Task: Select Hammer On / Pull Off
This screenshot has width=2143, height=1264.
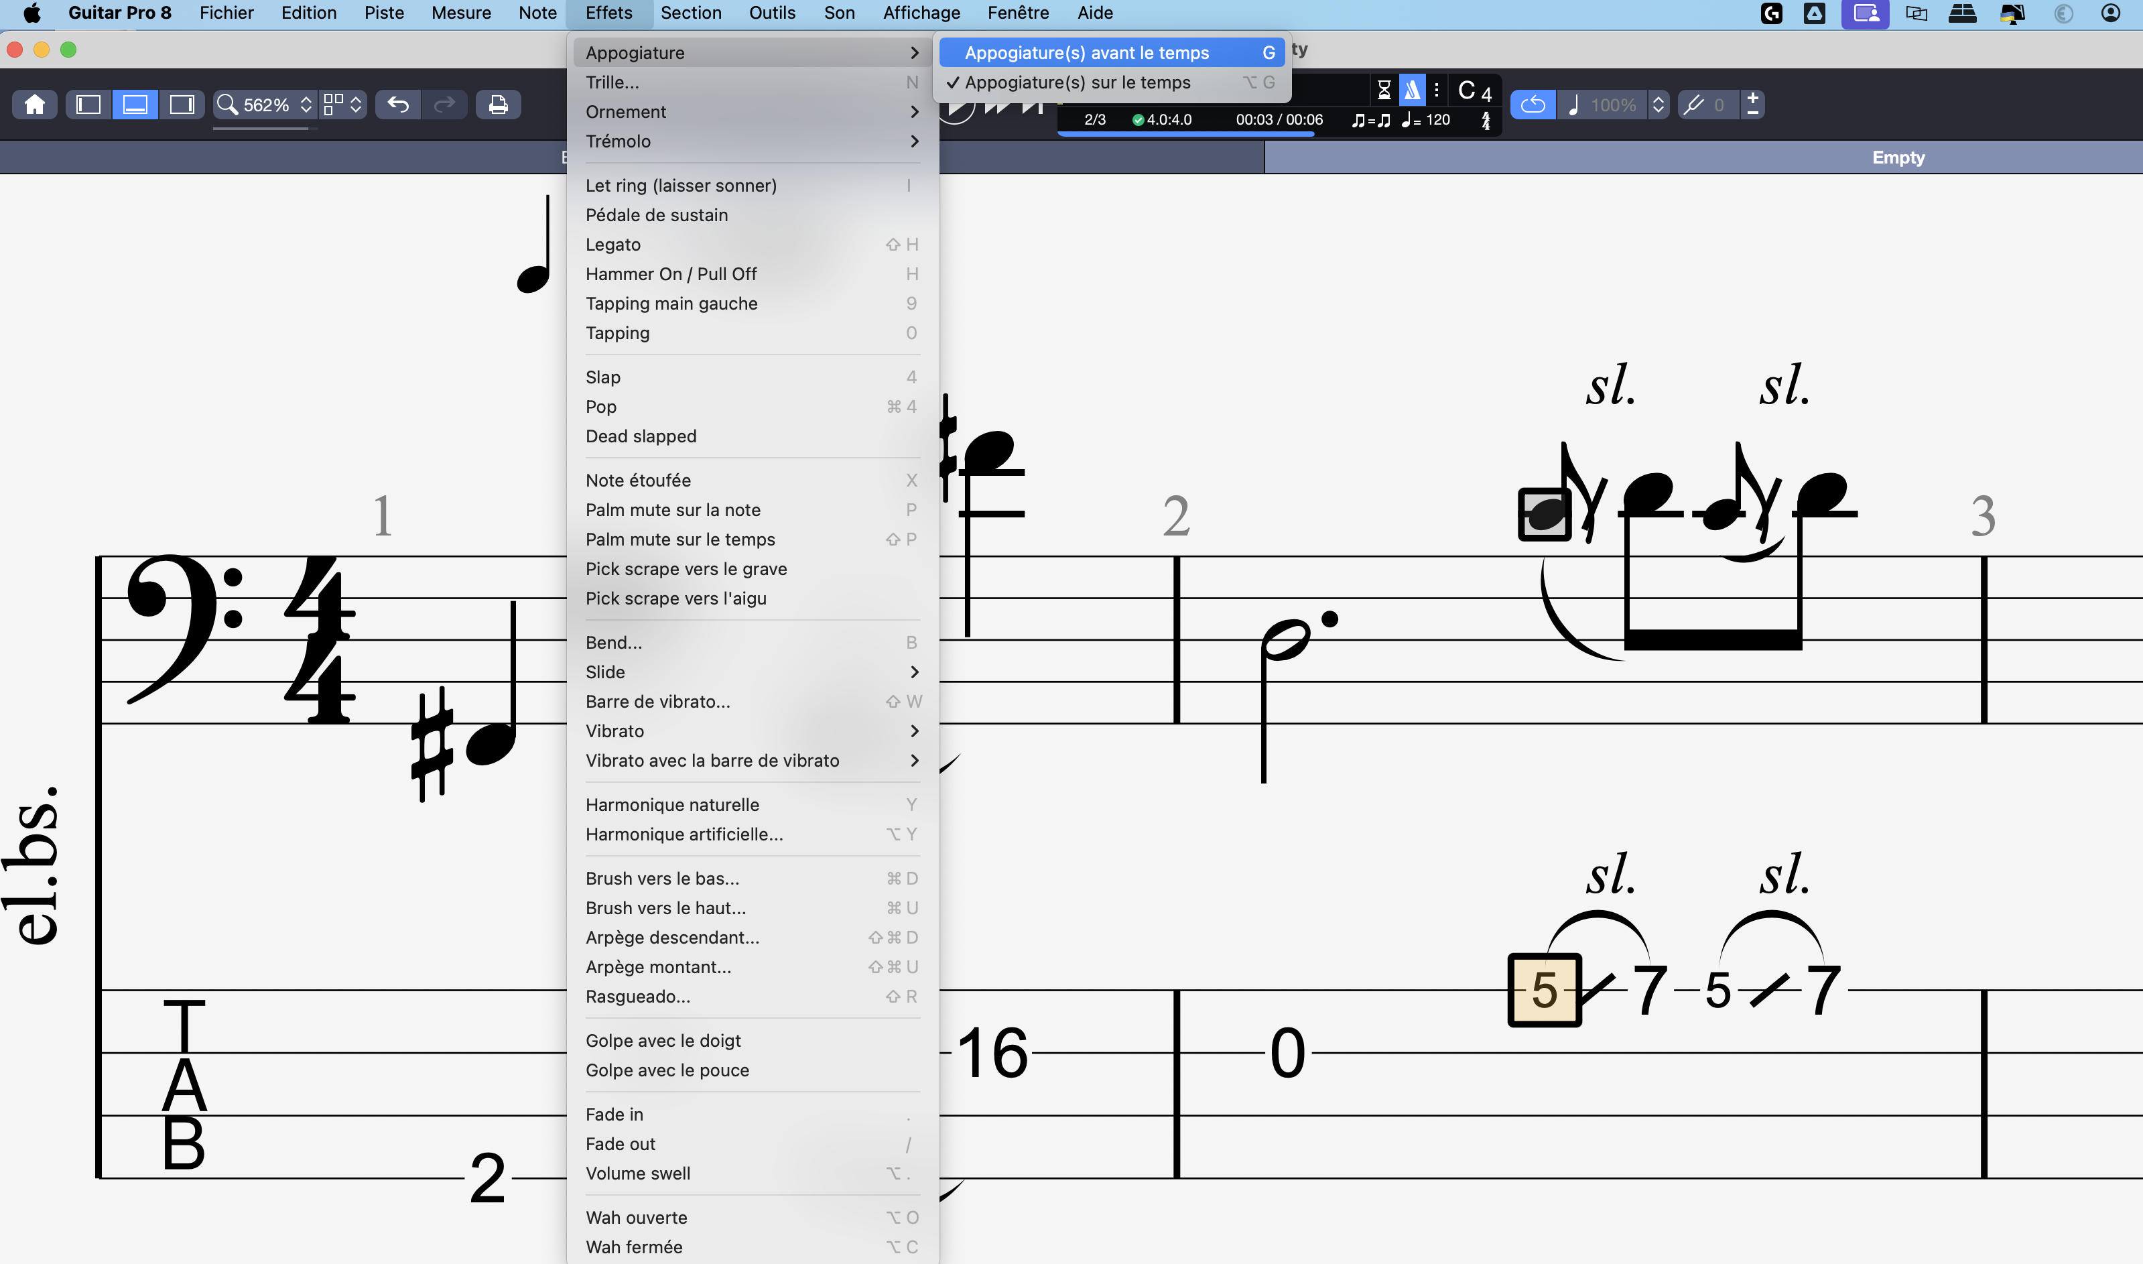Action: 752,274
